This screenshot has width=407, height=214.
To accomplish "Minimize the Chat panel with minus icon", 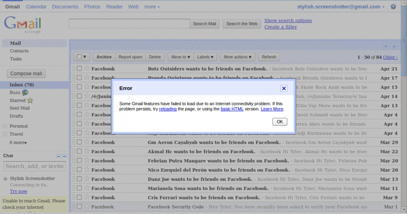I will pyautogui.click(x=65, y=156).
